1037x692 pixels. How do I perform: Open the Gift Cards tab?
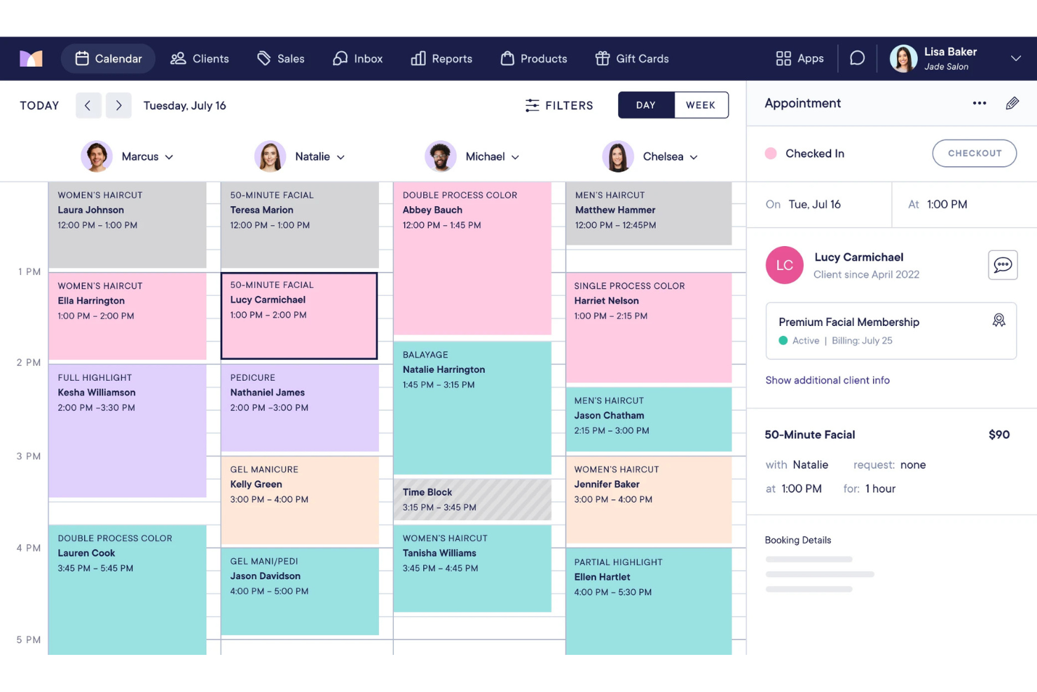click(632, 59)
